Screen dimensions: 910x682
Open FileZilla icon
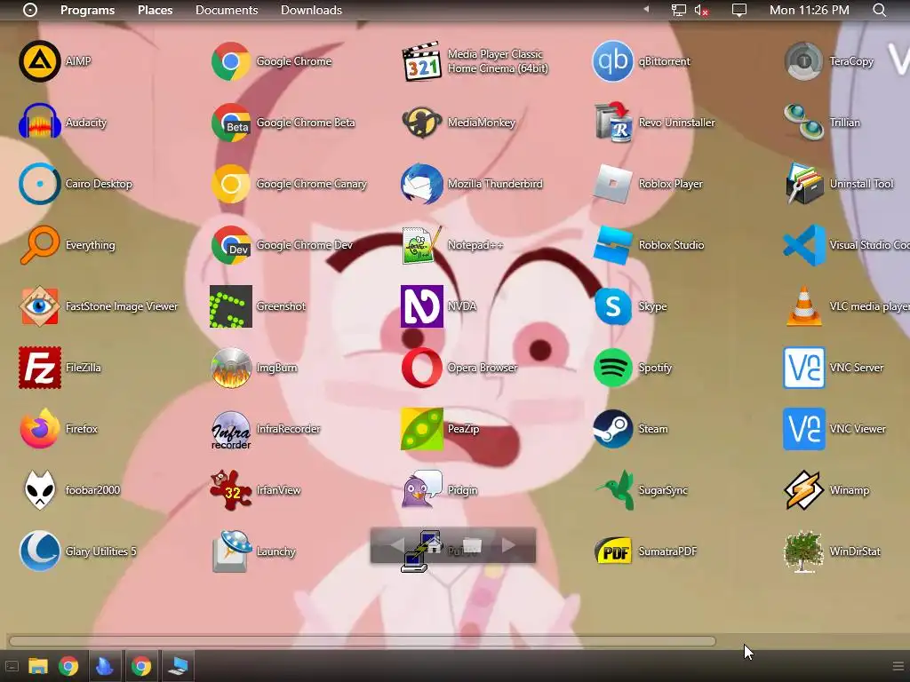[x=39, y=368]
